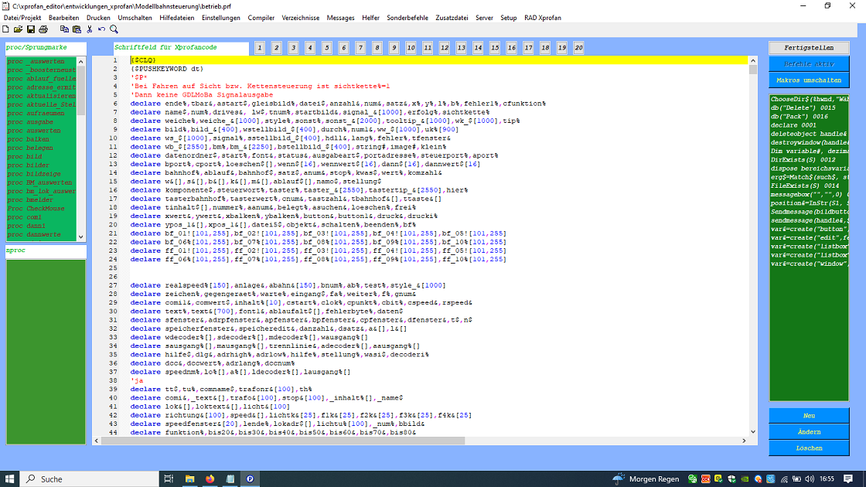Select the XProfan editor taskbar icon

tap(251, 478)
